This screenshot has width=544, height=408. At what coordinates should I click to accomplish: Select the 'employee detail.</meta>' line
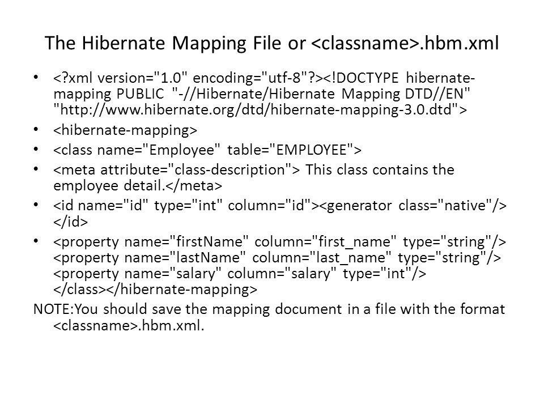138,186
